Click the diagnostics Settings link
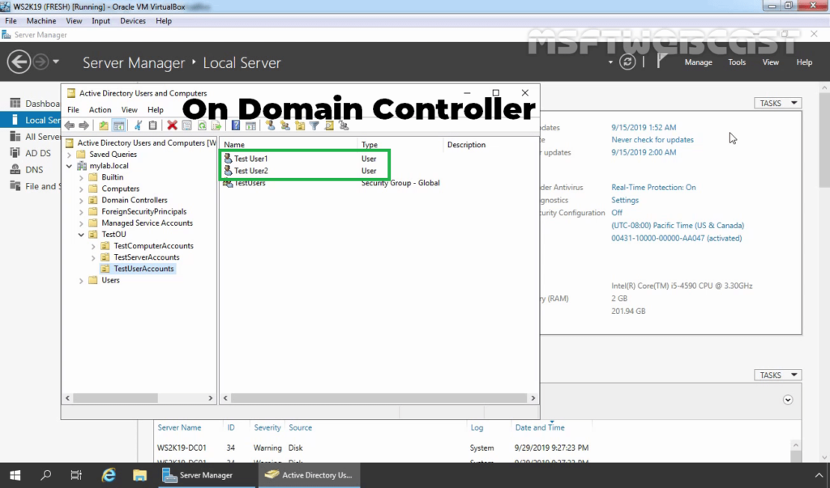The width and height of the screenshot is (830, 488). click(625, 201)
